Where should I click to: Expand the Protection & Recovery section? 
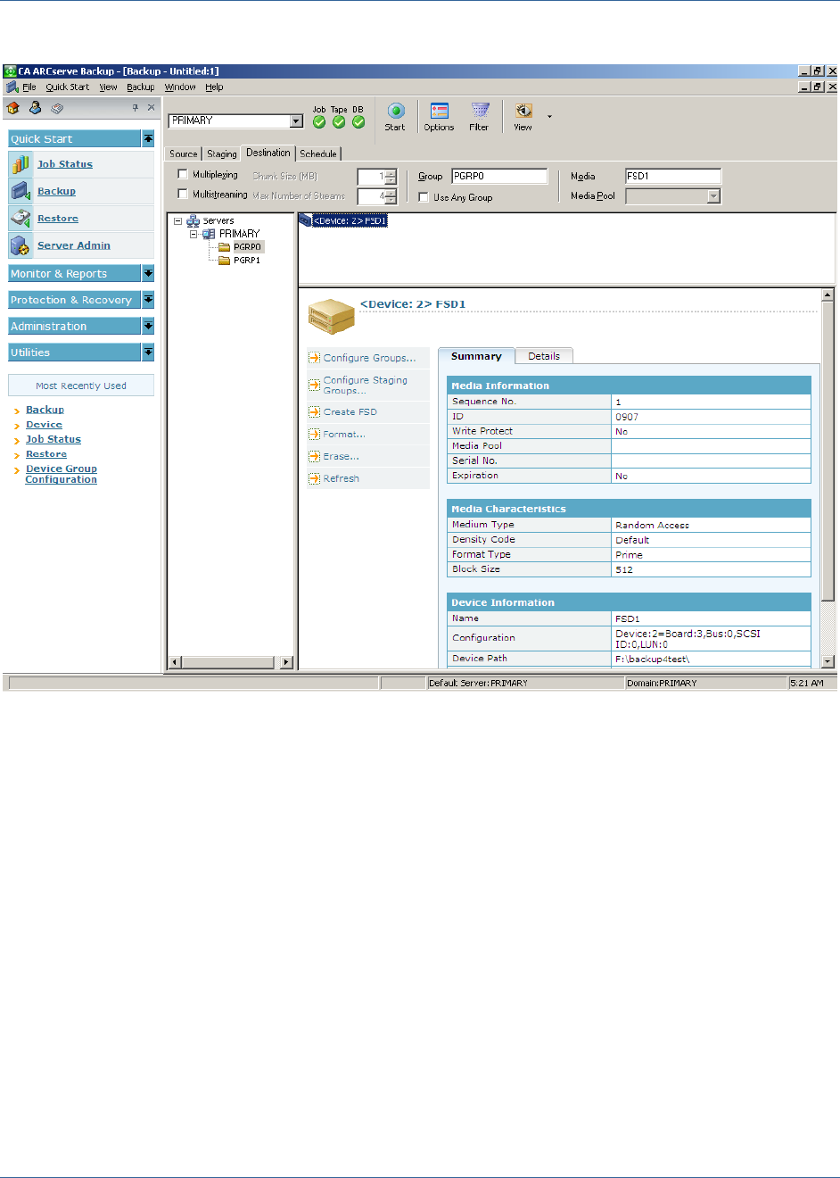coord(148,300)
